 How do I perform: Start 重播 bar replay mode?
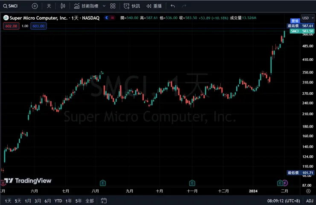pos(154,6)
